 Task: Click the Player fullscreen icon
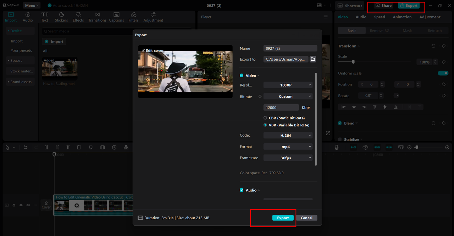pos(328,133)
